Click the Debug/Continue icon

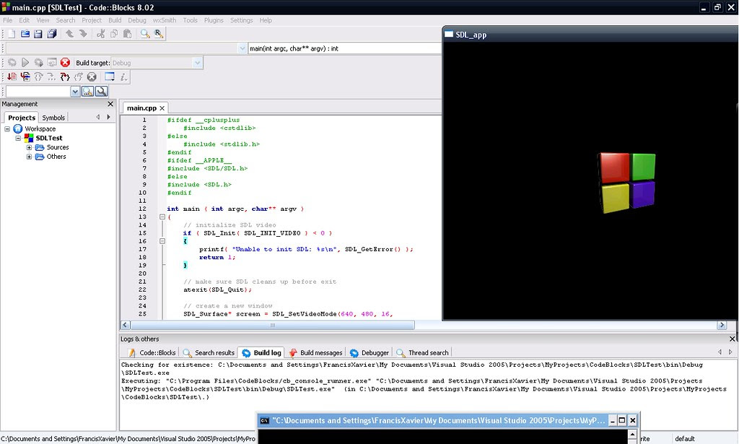point(12,77)
